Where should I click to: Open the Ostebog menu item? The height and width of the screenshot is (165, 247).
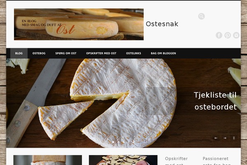39,53
